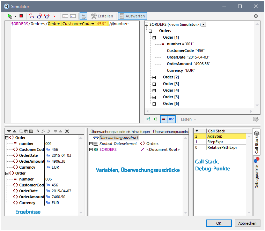Stop debugging with the red square
This screenshot has height=231, width=265.
click(x=21, y=16)
